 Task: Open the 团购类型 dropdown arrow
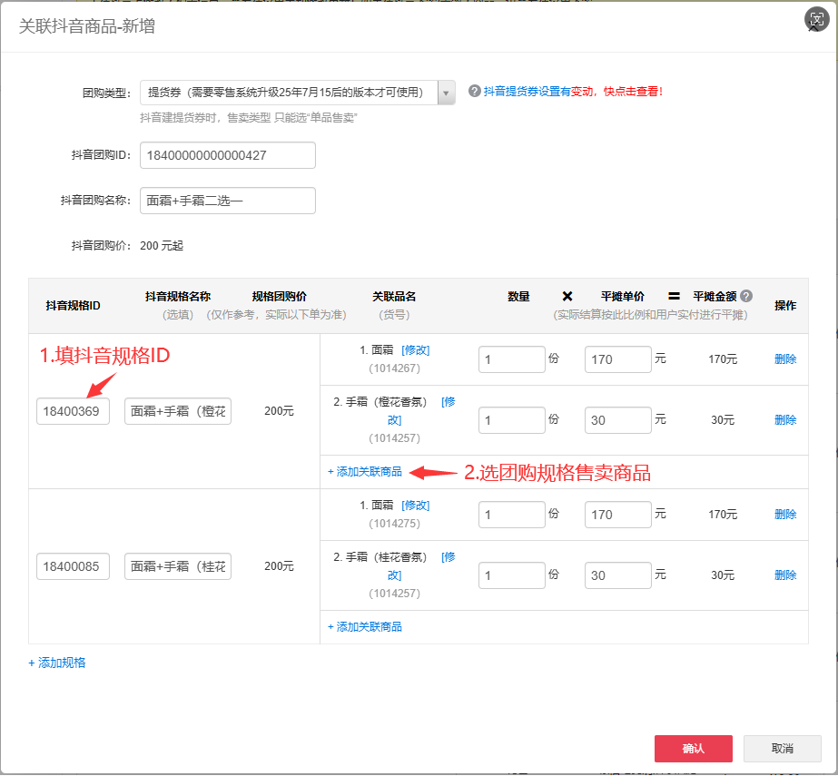point(446,93)
